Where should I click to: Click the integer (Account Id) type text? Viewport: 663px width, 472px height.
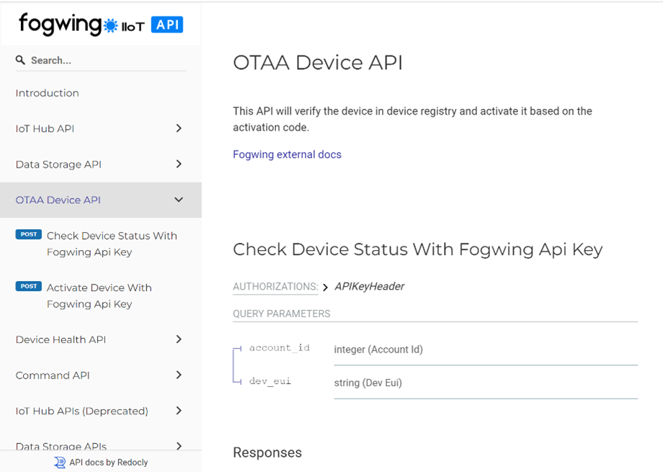coord(378,349)
